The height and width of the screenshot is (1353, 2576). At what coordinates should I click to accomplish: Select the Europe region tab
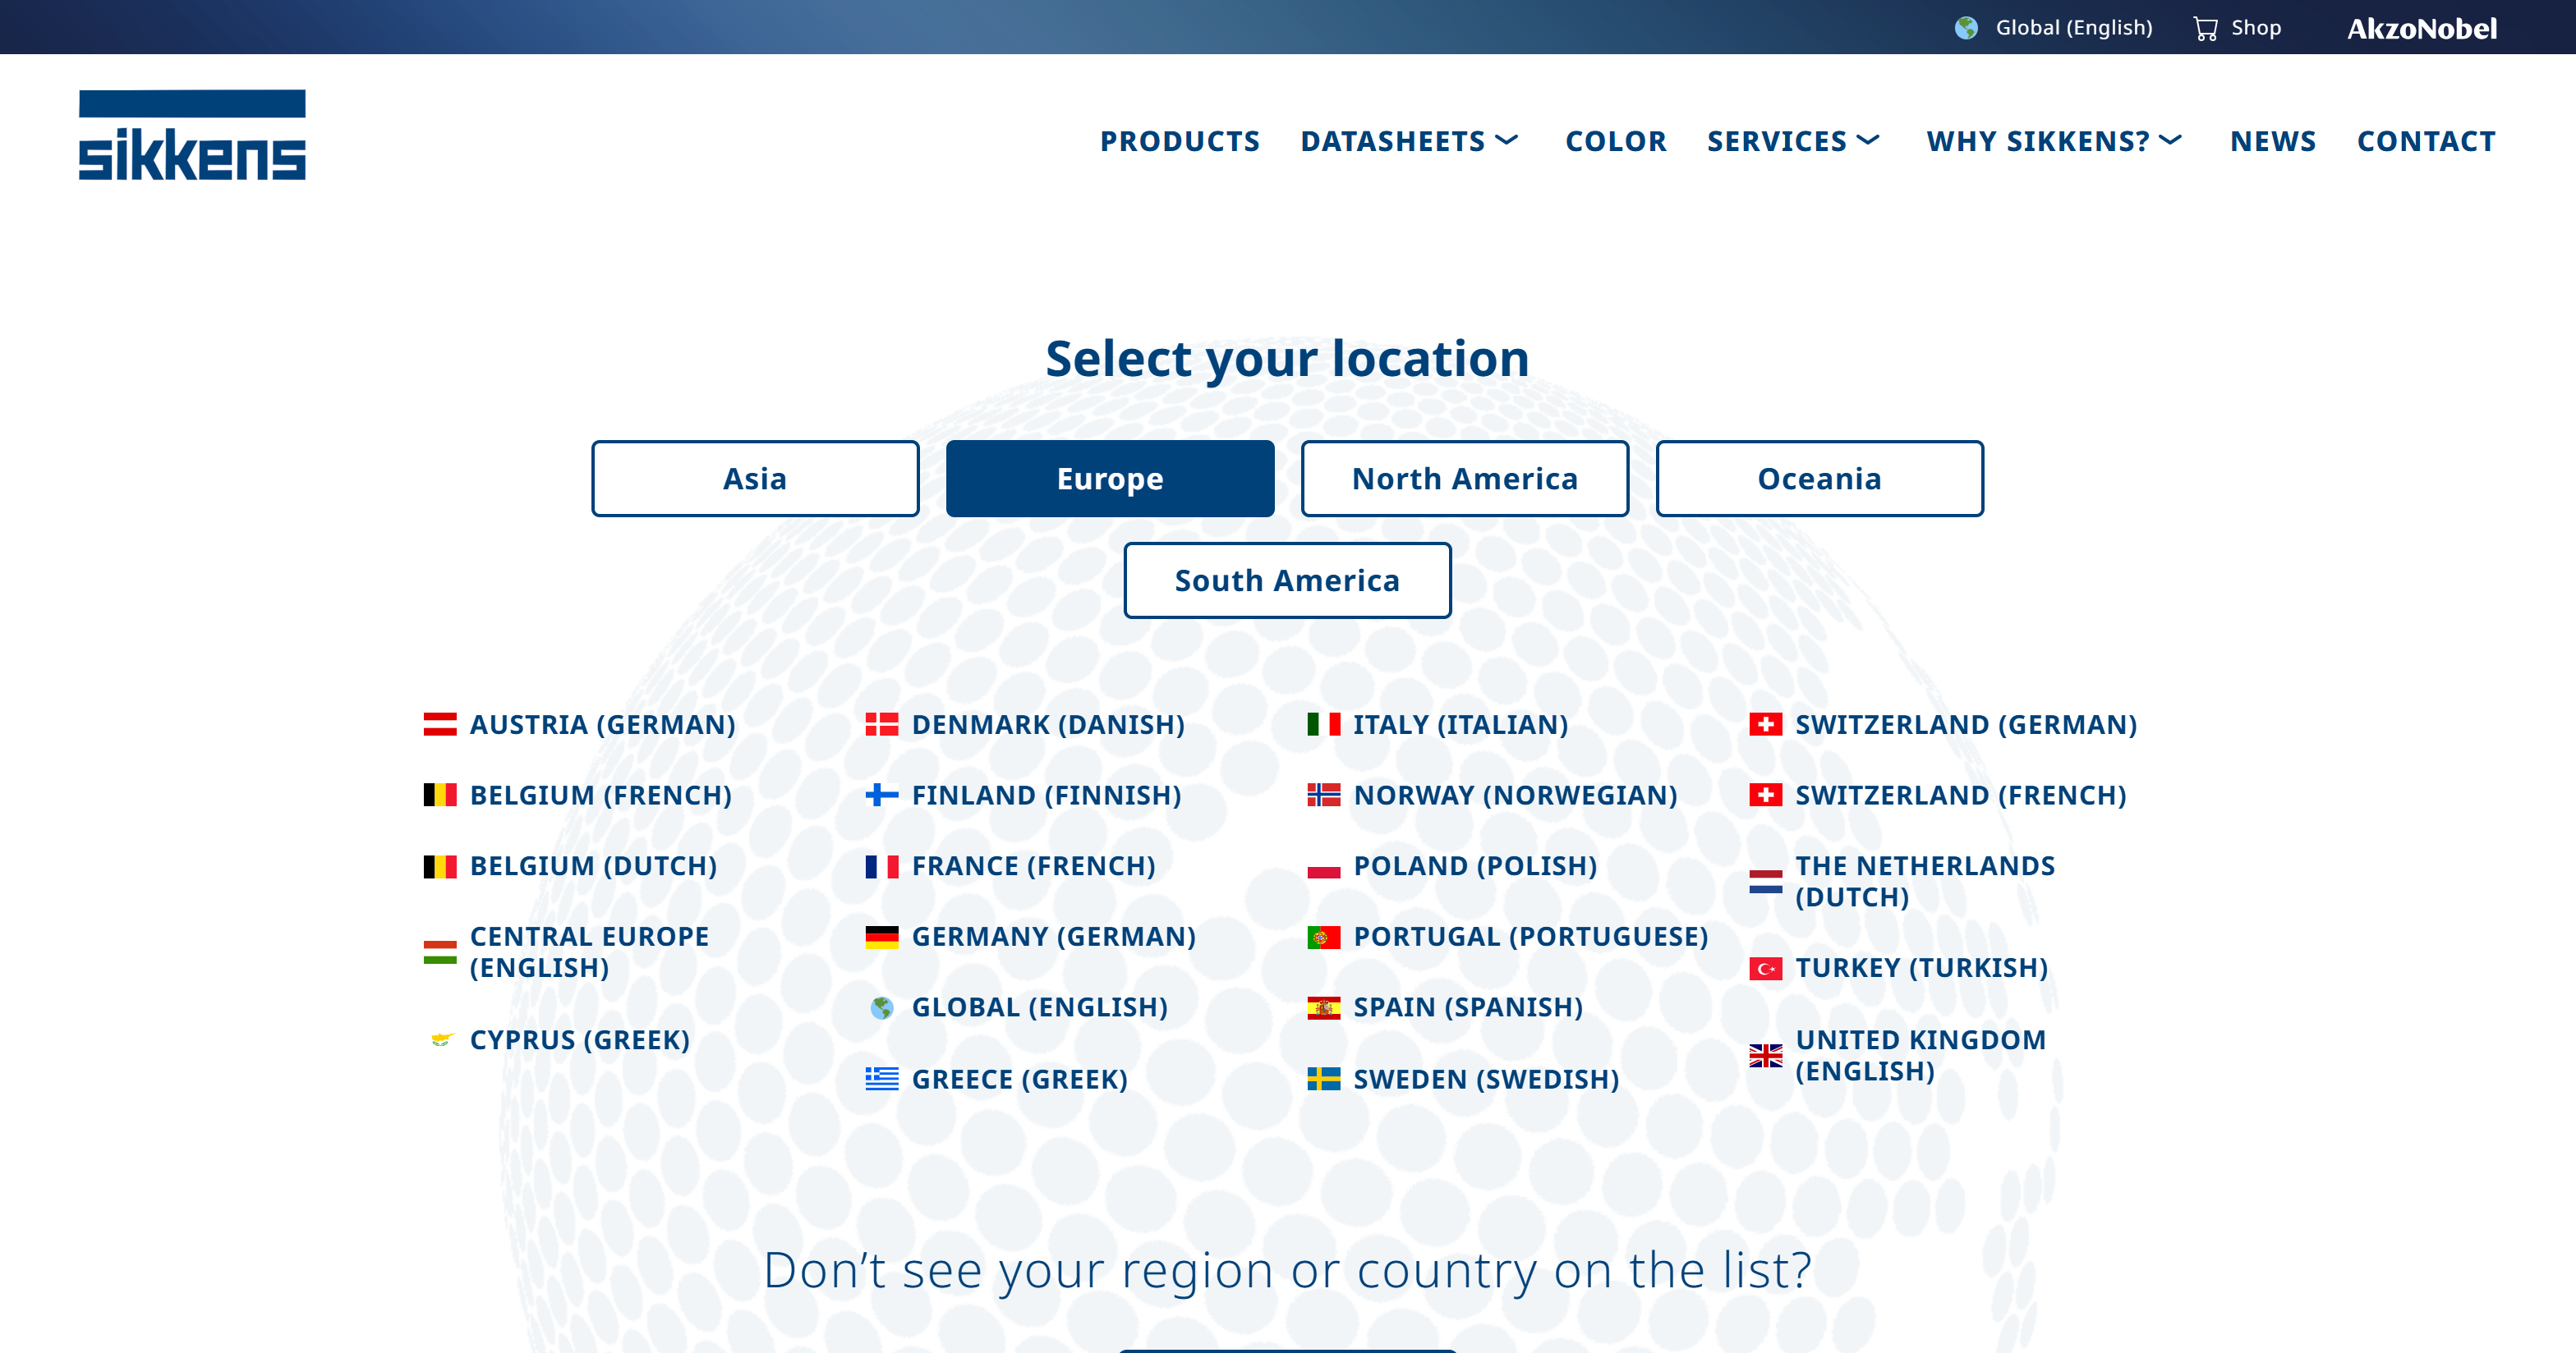tap(1110, 479)
